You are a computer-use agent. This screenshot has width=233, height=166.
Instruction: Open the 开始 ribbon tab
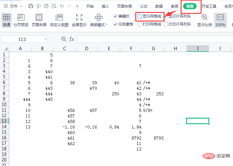90,6
